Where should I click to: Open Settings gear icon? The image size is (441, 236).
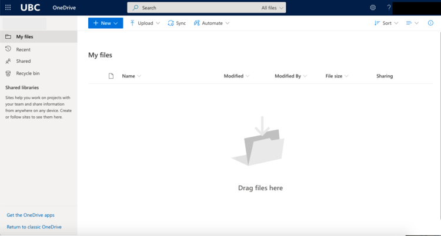(373, 8)
